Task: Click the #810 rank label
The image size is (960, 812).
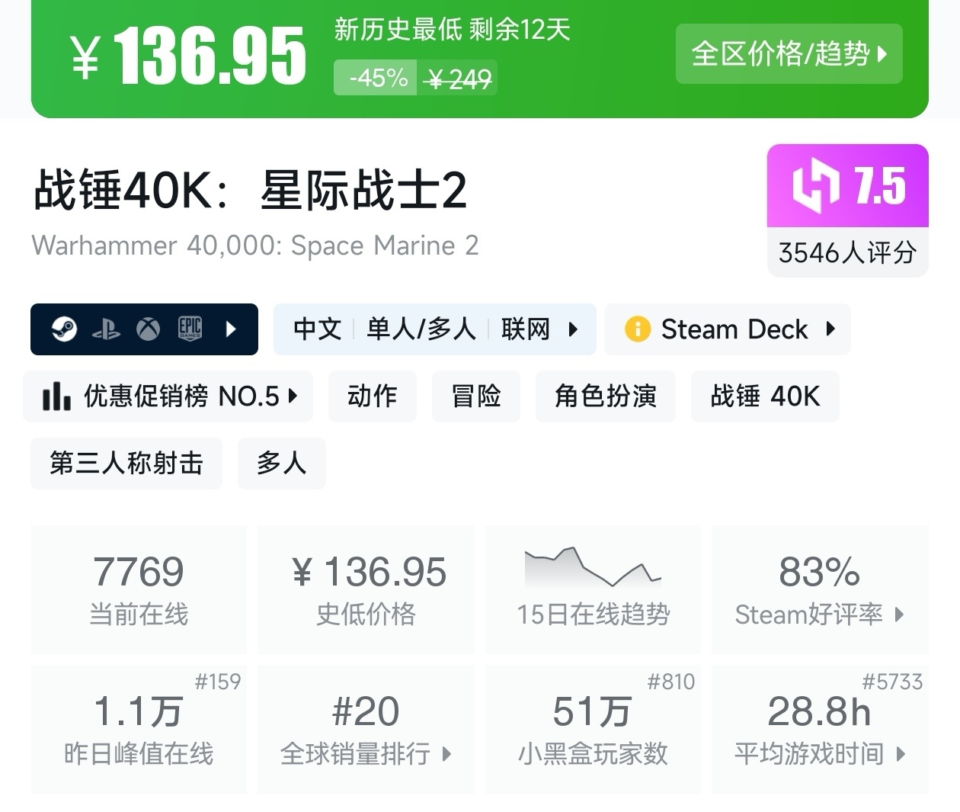Action: (x=671, y=682)
